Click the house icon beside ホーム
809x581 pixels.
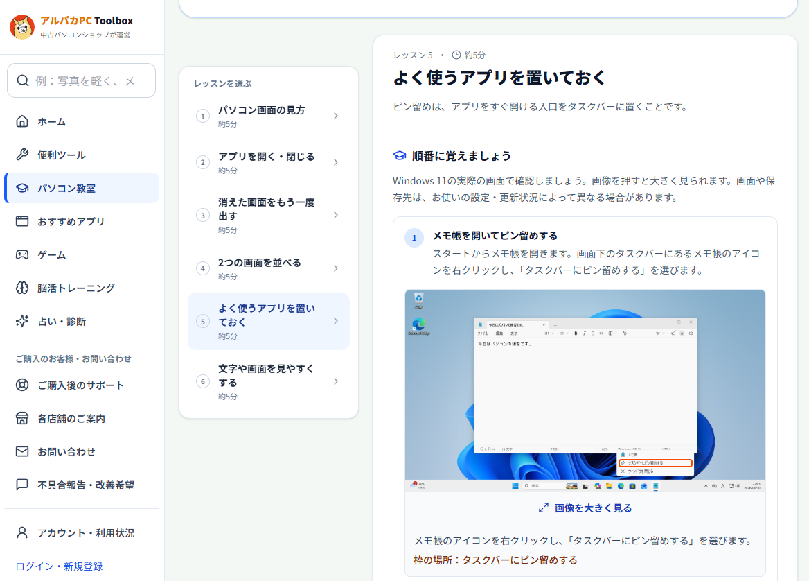click(x=22, y=121)
